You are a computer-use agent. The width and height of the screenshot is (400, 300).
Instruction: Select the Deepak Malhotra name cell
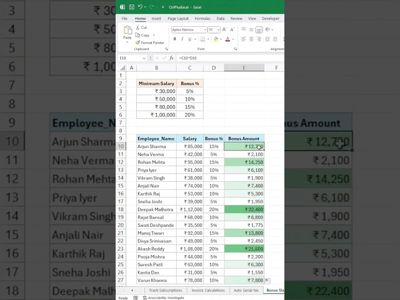tap(156, 209)
